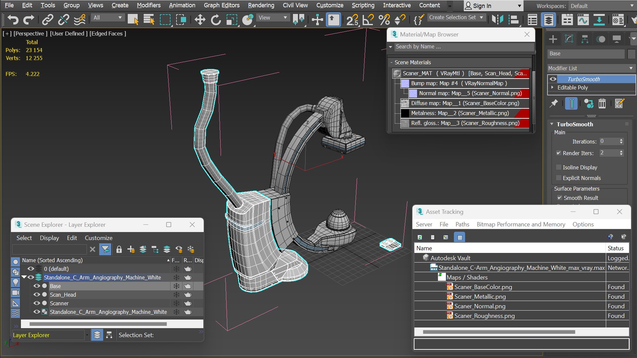Viewport: 637px width, 358px height.
Task: Open the Rendering menu
Action: click(x=261, y=5)
